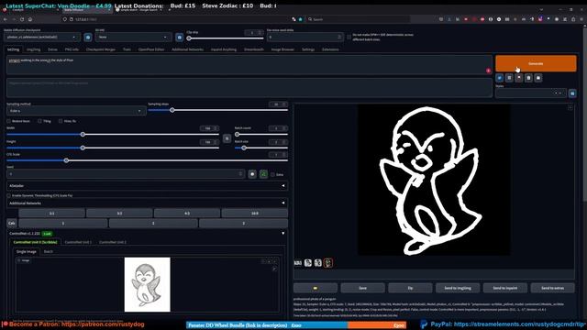Adjust the Clip skip slider
This screenshot has height=330, width=587.
225,38
